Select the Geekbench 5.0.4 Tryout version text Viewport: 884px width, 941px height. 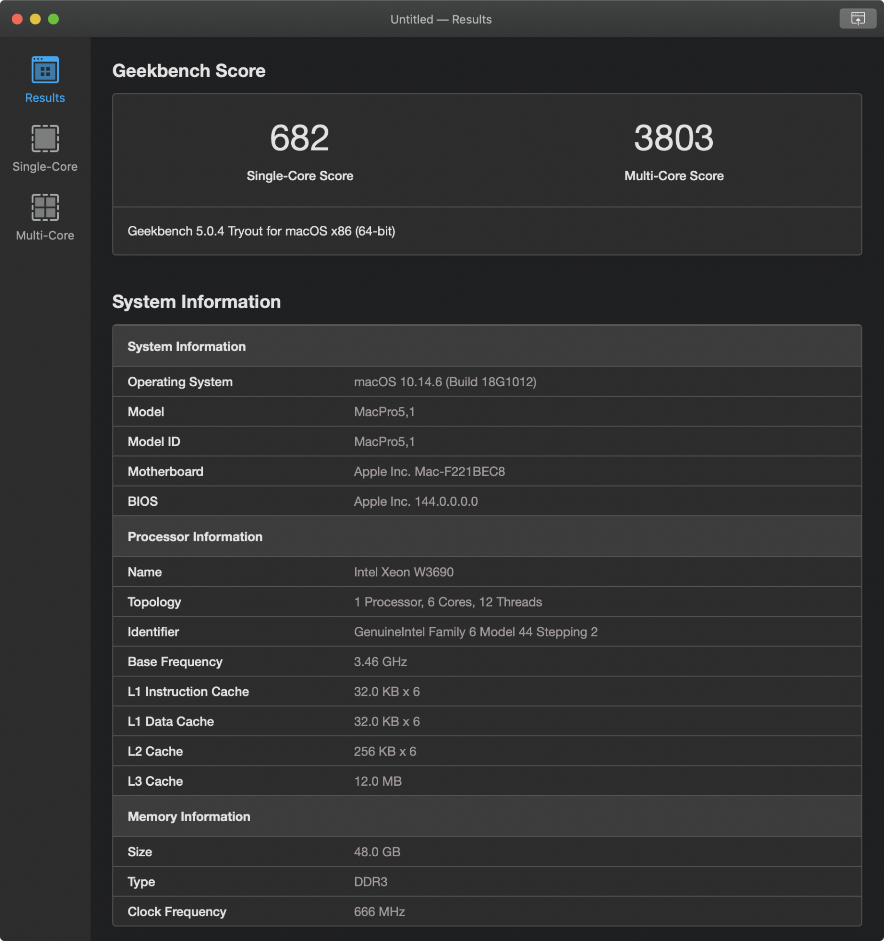pos(261,231)
